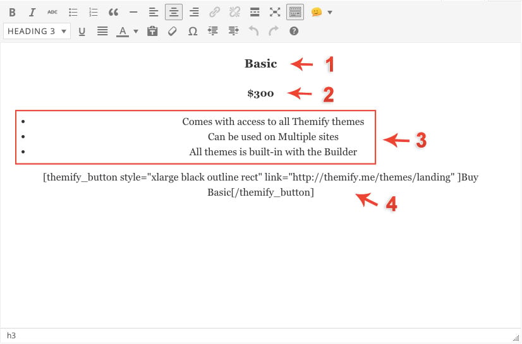Open the Heading 3 format dropdown
Screen dimensions: 522x344
coord(37,31)
